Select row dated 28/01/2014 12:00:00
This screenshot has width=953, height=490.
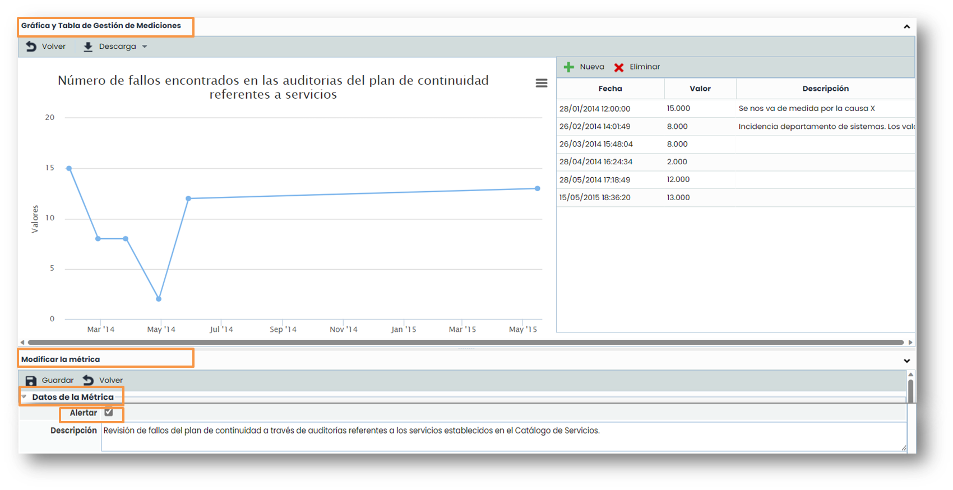[x=735, y=108]
